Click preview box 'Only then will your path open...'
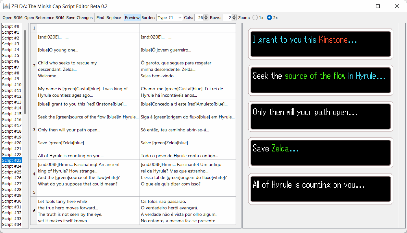 (321, 116)
